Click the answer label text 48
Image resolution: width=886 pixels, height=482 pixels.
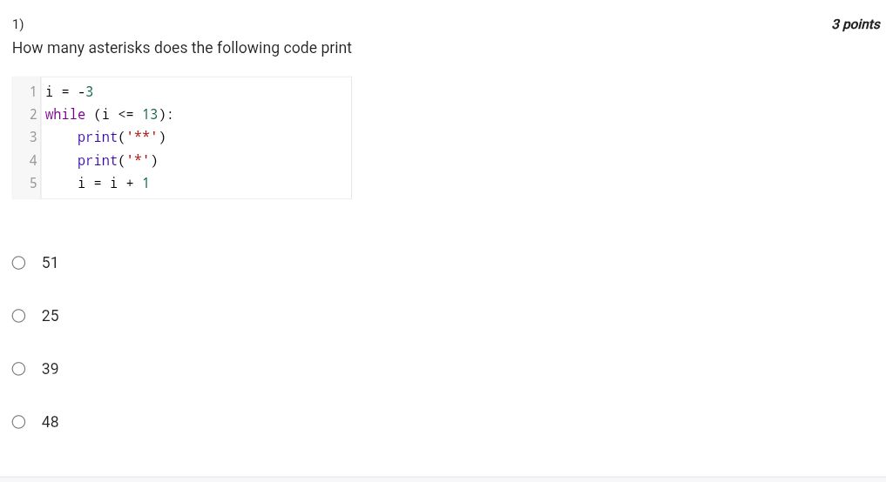tap(50, 422)
